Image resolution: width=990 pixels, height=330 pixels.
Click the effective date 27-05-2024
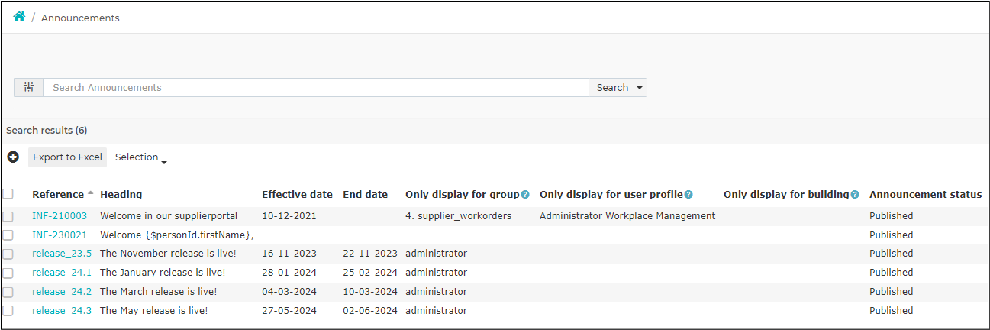coord(289,311)
